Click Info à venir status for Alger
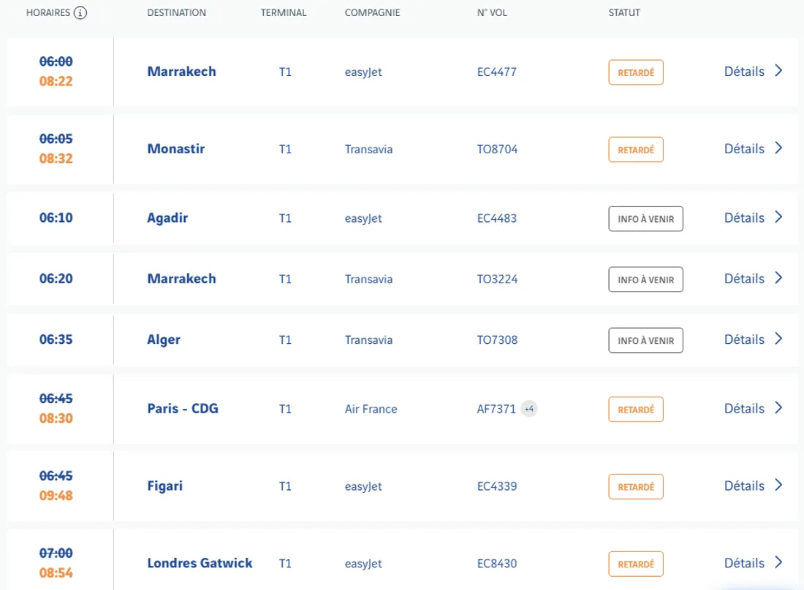The height and width of the screenshot is (590, 804). 645,340
